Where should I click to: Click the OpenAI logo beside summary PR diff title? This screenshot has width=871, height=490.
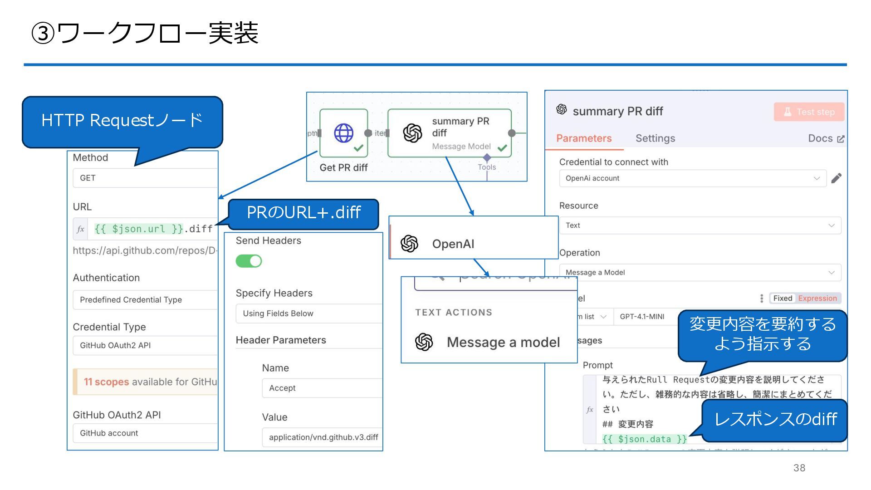coord(562,109)
